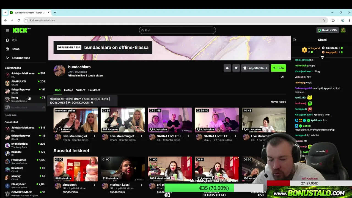Open the merican Lassi clip thumbnail

click(123, 169)
